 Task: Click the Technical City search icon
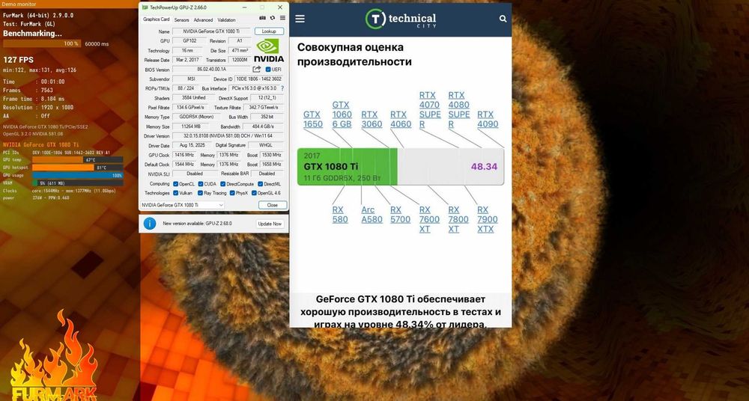(x=503, y=19)
